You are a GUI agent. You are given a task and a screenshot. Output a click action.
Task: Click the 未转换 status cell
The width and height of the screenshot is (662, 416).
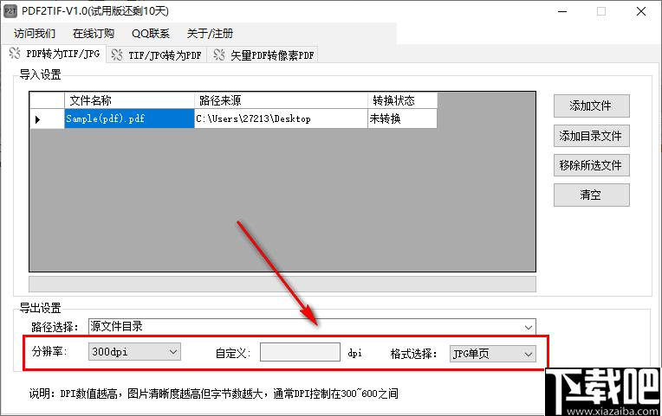point(402,118)
